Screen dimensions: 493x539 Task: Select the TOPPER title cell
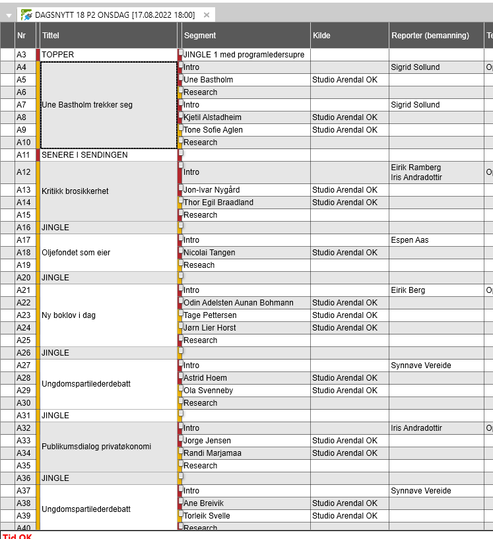point(109,55)
